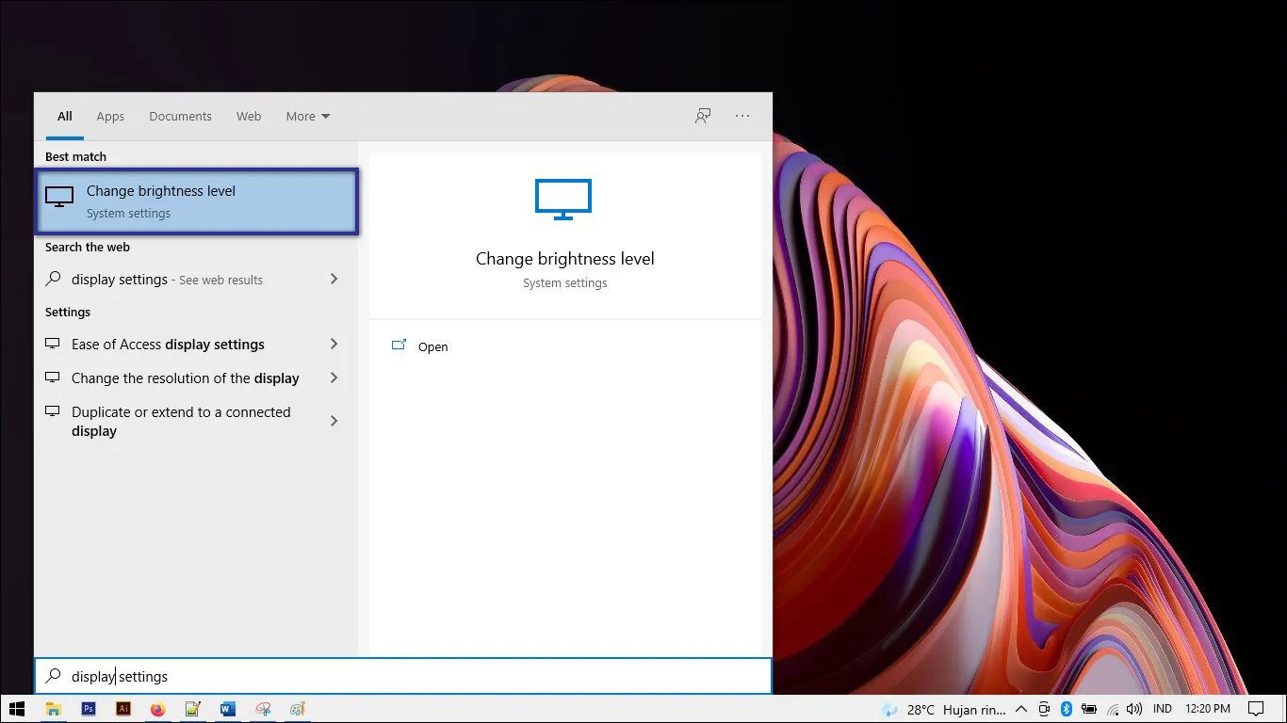The height and width of the screenshot is (723, 1287).
Task: Switch to the Documents search filter
Action: click(x=180, y=116)
